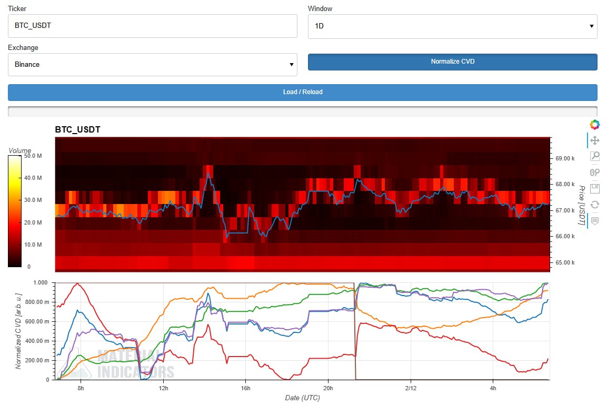The image size is (607, 406).
Task: Expand the Exchange dropdown showing Binance
Action: tap(152, 65)
